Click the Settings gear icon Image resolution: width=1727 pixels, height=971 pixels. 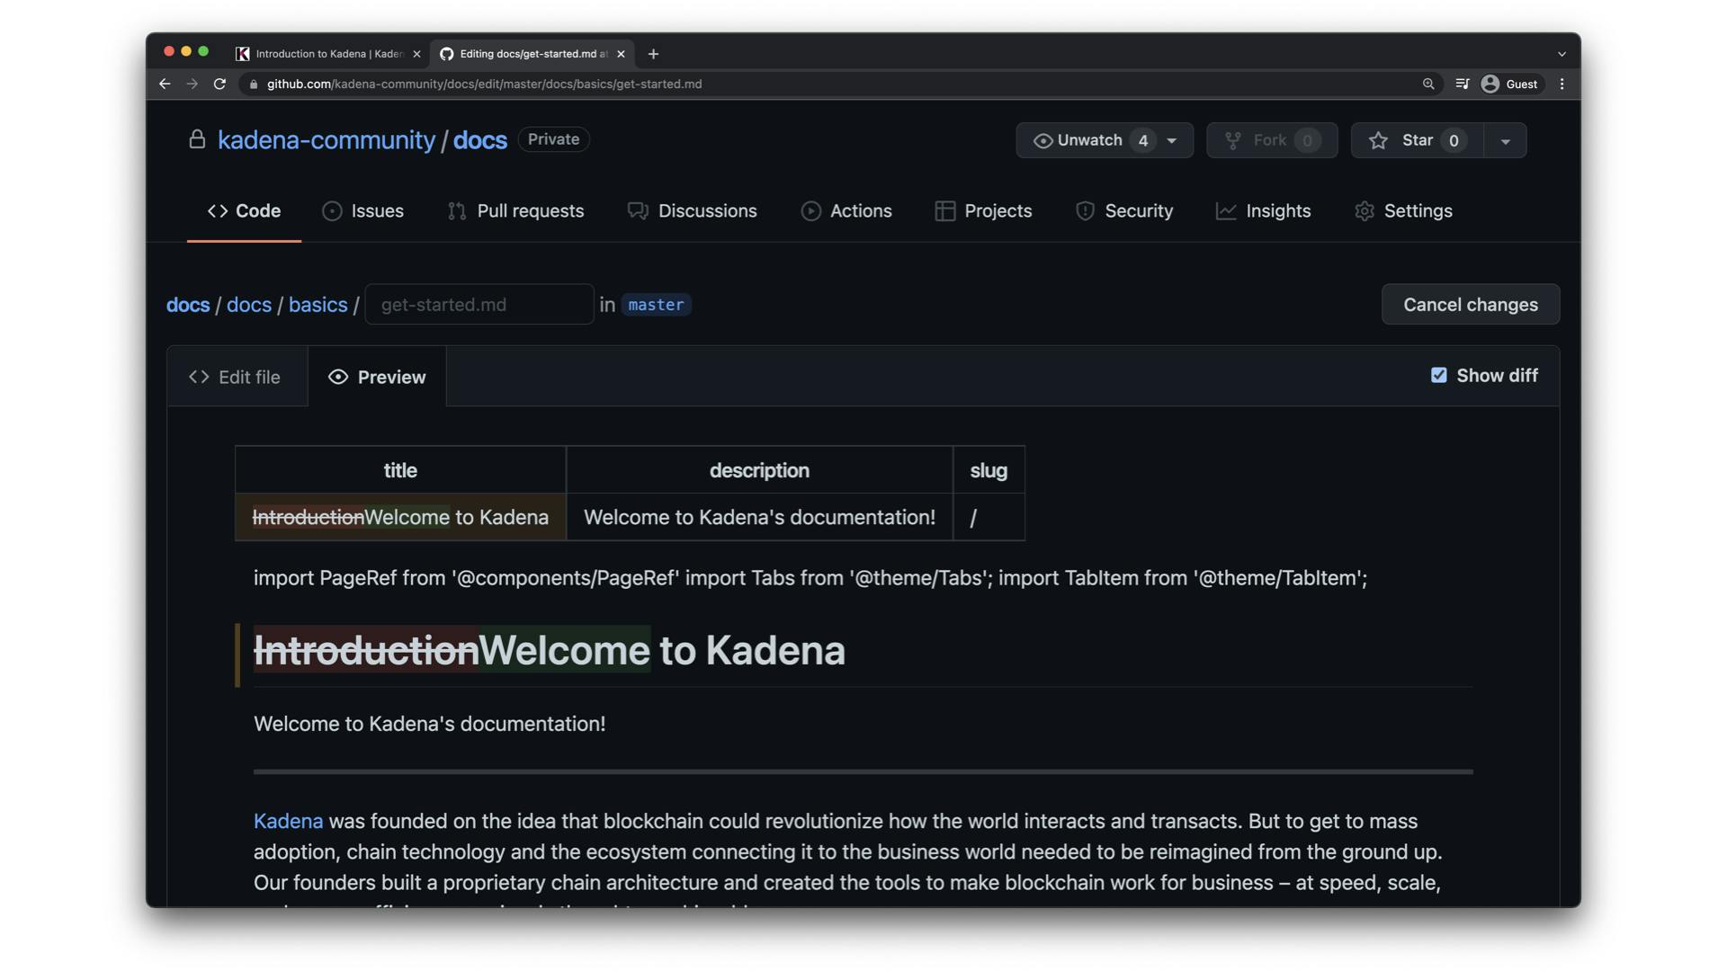point(1362,212)
